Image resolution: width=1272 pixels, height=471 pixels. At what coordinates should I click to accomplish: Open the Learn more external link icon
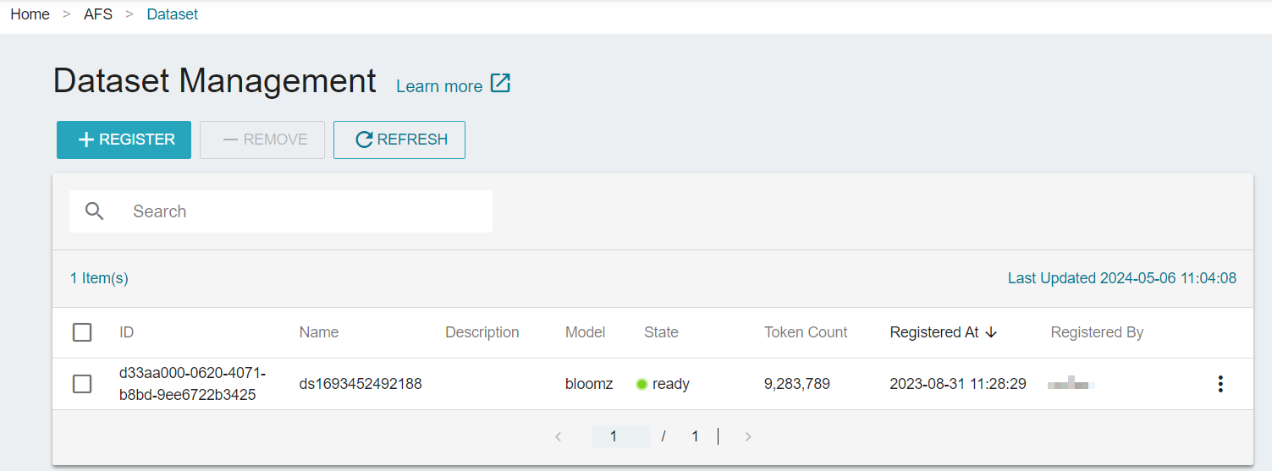pos(501,84)
